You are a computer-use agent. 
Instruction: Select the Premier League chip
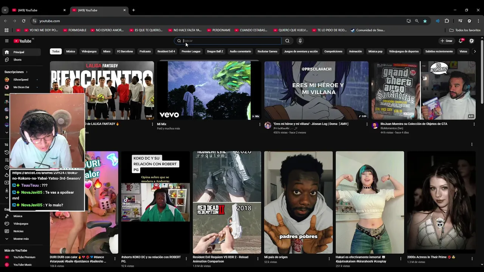point(191,51)
